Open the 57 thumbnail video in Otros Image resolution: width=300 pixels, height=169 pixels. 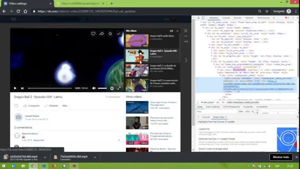click(137, 138)
